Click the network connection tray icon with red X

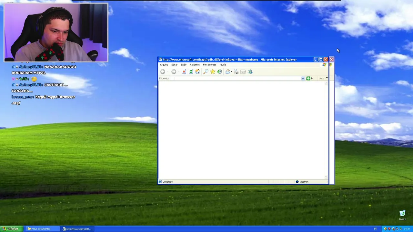coord(393,229)
